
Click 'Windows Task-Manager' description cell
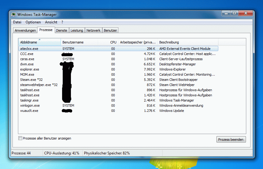click(177, 100)
